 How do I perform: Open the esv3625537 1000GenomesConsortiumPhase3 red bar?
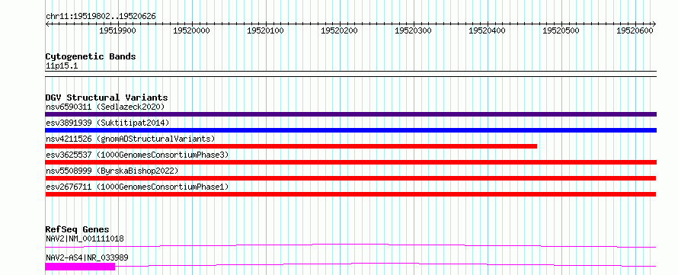click(x=350, y=162)
